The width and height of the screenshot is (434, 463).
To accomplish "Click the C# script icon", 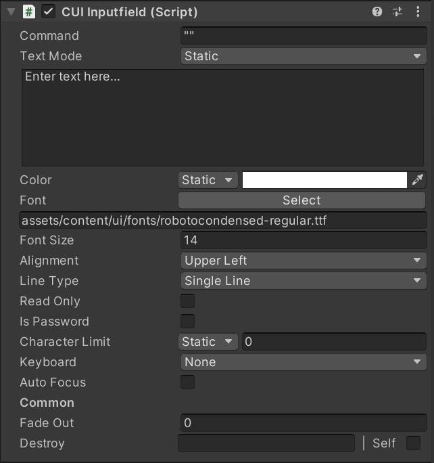I will pos(29,12).
